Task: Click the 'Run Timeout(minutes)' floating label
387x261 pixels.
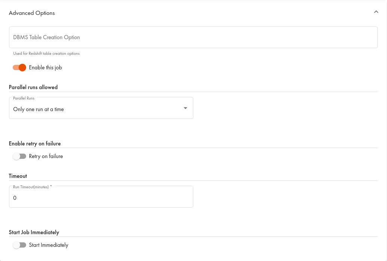Action: click(32, 187)
